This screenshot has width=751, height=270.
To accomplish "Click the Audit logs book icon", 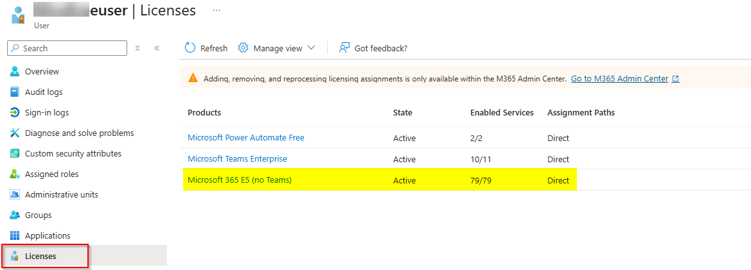I will point(15,92).
